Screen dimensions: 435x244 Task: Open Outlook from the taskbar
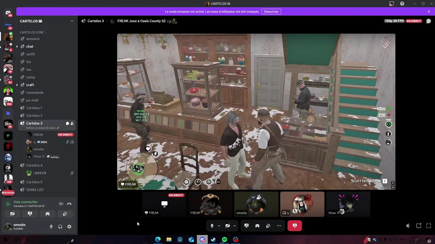coord(191,240)
